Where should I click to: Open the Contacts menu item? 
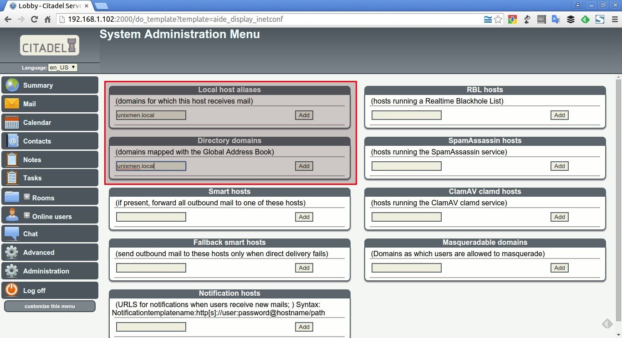[x=50, y=141]
